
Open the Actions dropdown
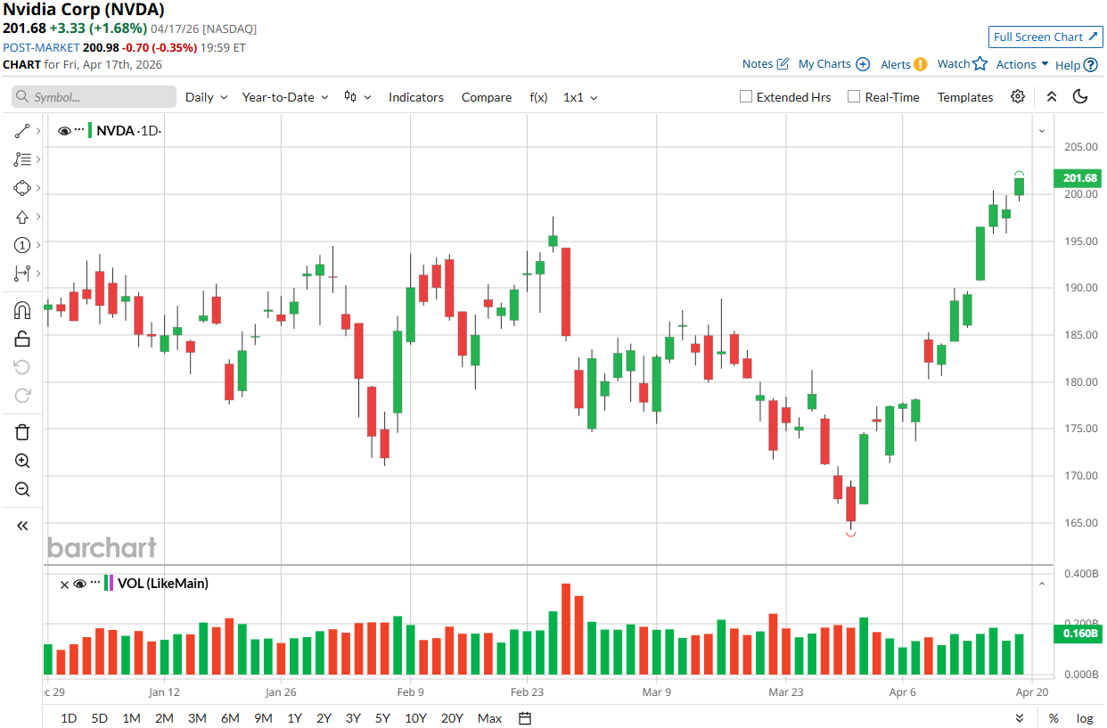(1022, 64)
